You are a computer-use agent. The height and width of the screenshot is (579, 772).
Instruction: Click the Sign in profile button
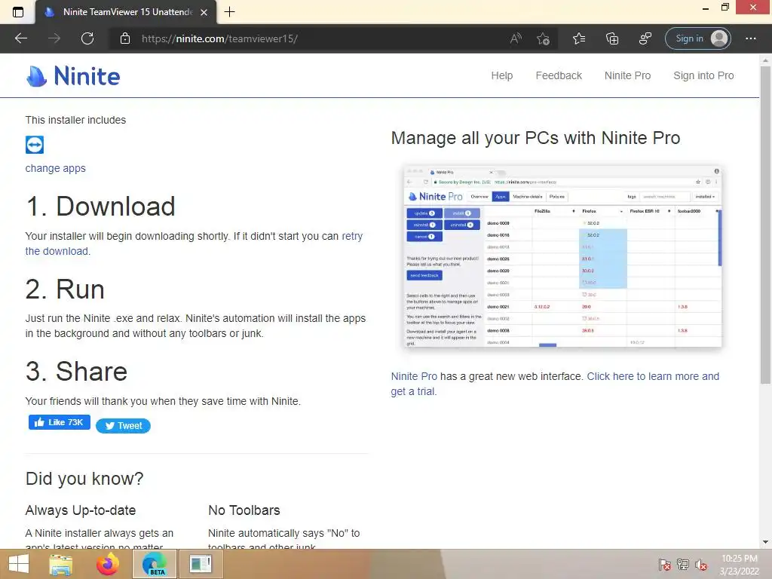[697, 38]
